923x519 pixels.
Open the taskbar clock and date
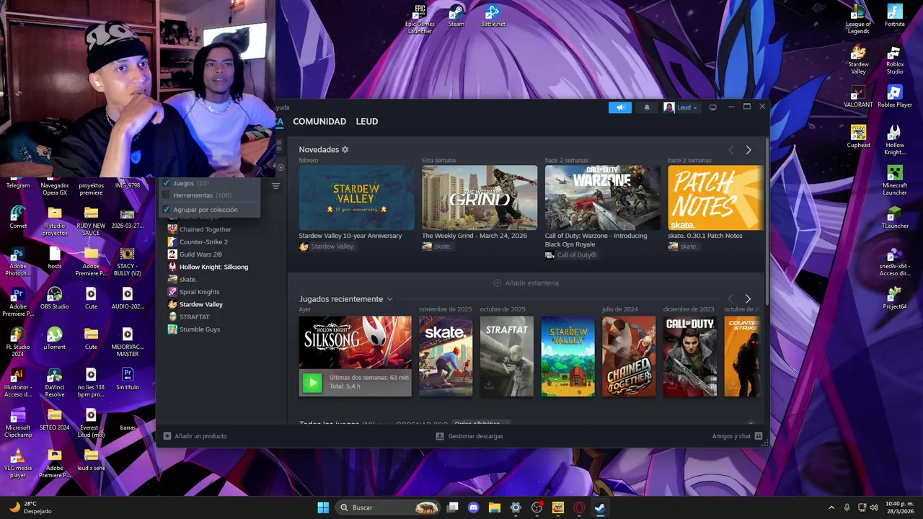[899, 507]
